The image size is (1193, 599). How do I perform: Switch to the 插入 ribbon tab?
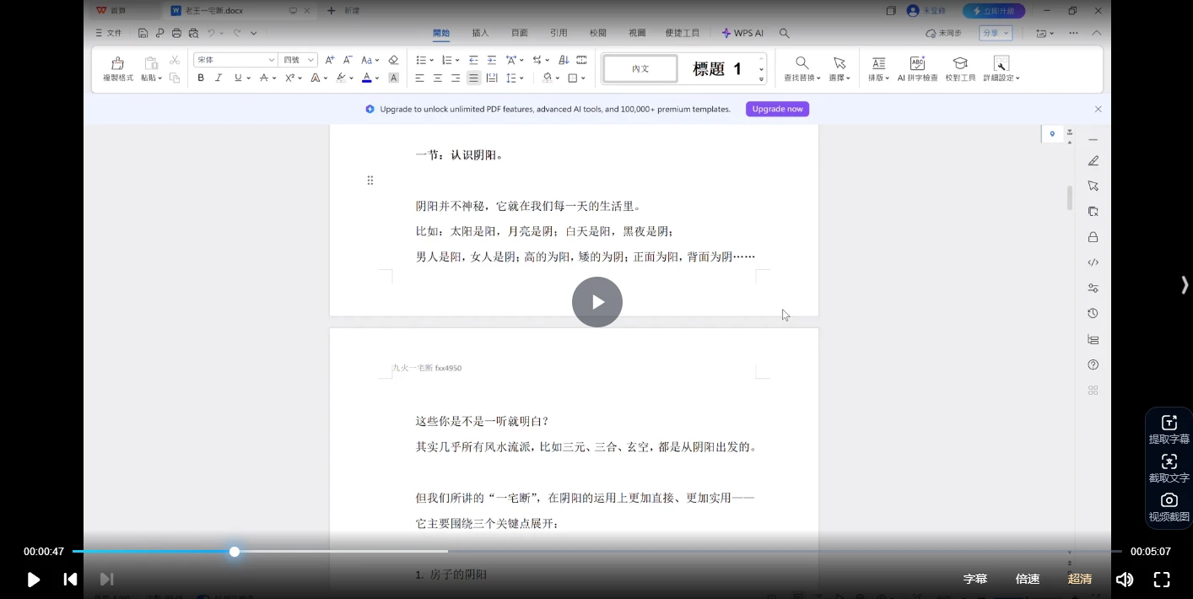point(479,33)
